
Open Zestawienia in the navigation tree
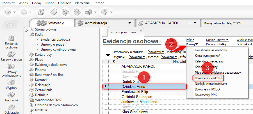tap(44, 90)
